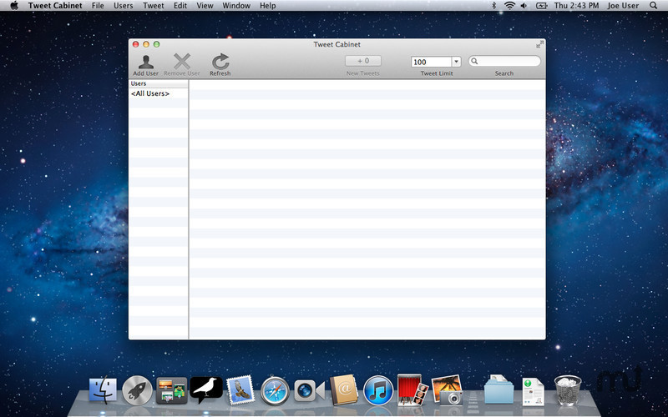The image size is (668, 417).
Task: Open the Tweet menu in menu bar
Action: point(154,6)
